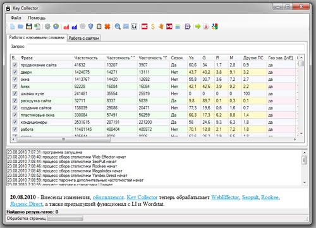Click the red bar chart icon
The image size is (316, 228).
click(66, 27)
